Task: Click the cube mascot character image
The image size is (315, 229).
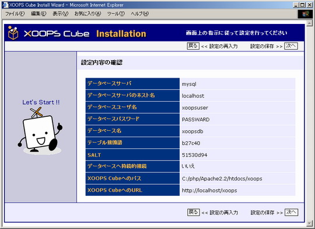Action: (40, 131)
